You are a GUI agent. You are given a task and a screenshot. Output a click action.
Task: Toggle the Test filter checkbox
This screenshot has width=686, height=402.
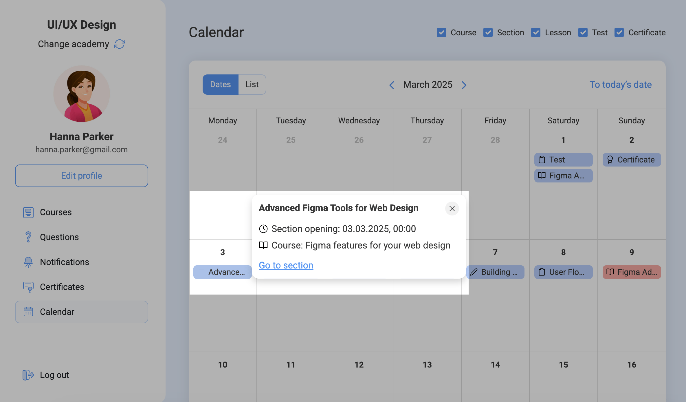pos(583,32)
